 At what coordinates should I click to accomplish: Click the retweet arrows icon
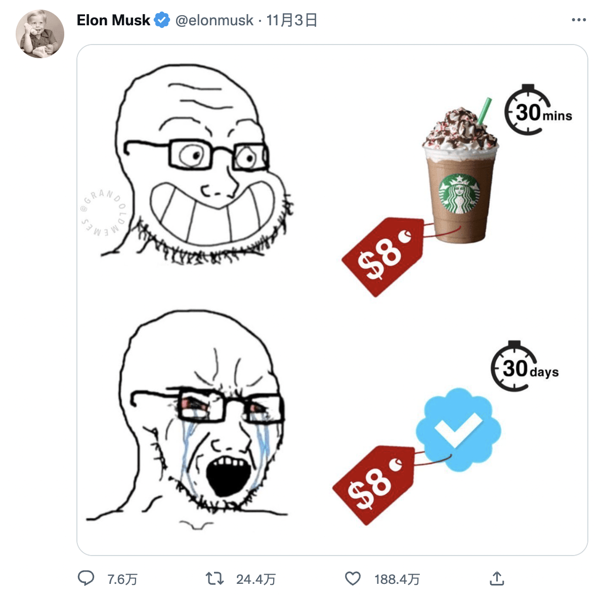[x=214, y=578]
